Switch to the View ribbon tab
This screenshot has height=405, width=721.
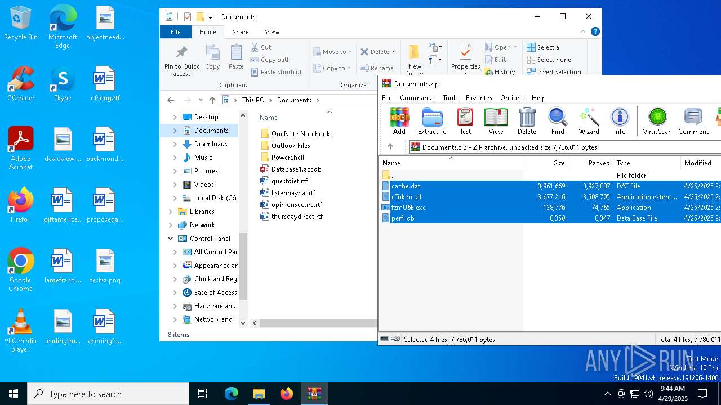click(x=272, y=32)
